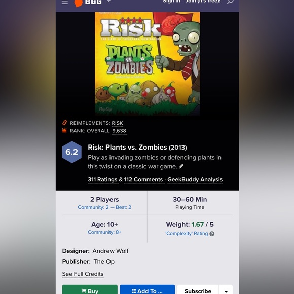Click Join (it's free)
This screenshot has width=294, height=294.
203,2
